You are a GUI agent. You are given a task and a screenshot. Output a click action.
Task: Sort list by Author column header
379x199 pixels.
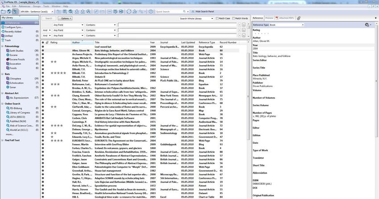(82, 42)
